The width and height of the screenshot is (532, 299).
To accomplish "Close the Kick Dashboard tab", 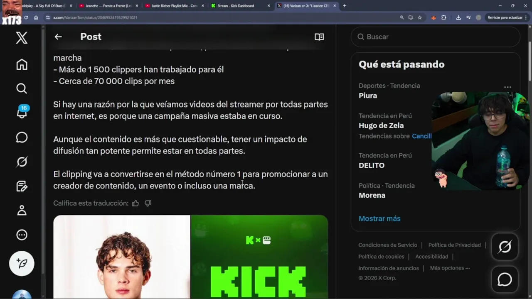I will click(x=268, y=6).
